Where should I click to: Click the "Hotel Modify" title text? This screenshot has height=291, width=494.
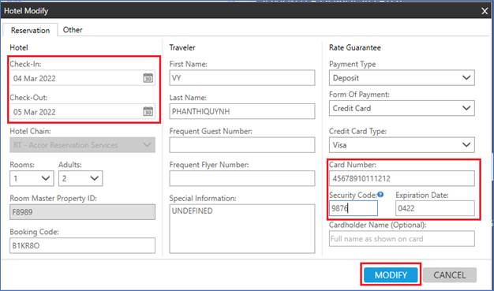(x=26, y=11)
